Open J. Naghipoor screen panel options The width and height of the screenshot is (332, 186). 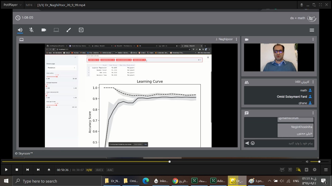coord(236,40)
